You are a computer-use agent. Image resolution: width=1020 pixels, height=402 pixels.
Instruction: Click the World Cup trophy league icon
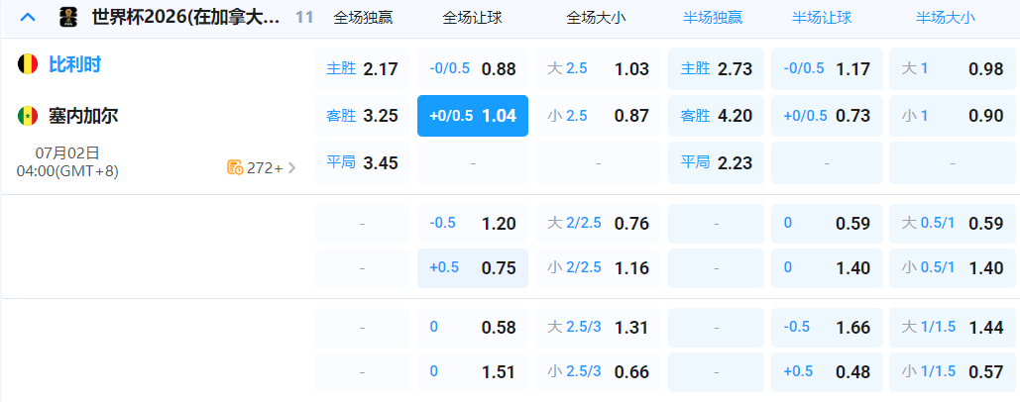pos(67,18)
